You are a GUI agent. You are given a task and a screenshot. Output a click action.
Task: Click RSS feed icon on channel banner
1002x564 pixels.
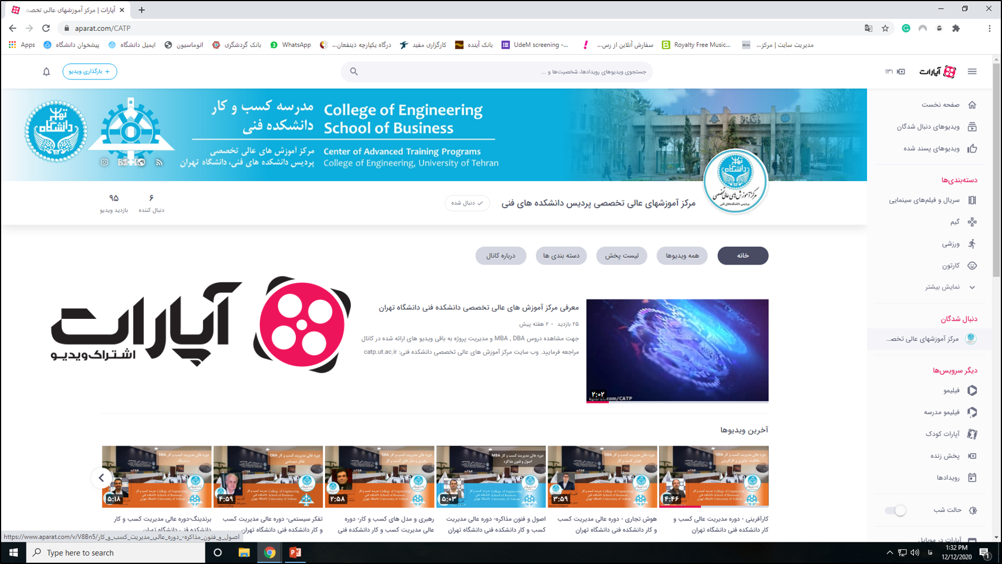click(159, 162)
